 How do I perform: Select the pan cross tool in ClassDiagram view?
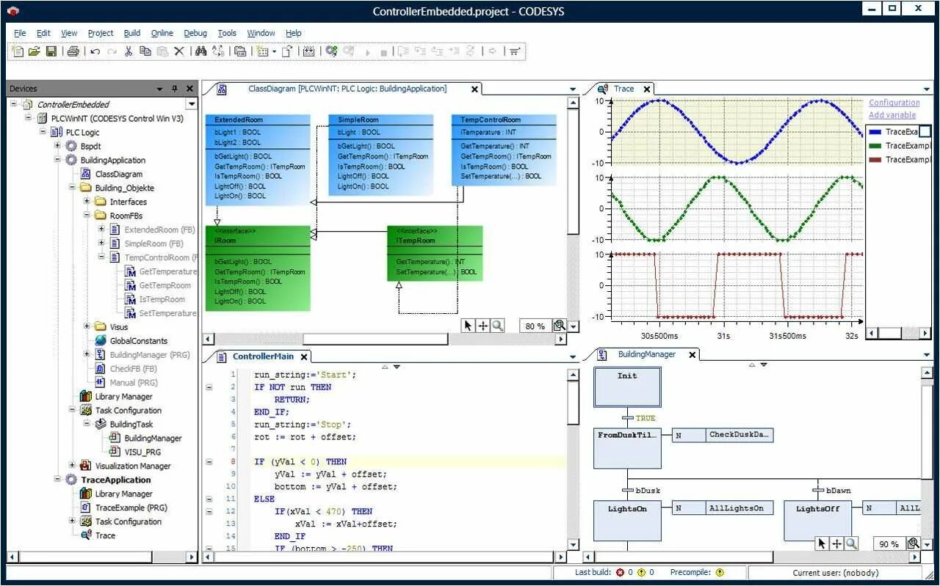coord(483,326)
